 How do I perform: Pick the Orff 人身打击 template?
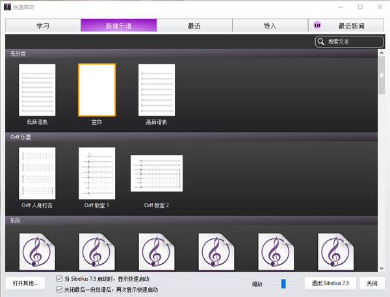pos(37,173)
